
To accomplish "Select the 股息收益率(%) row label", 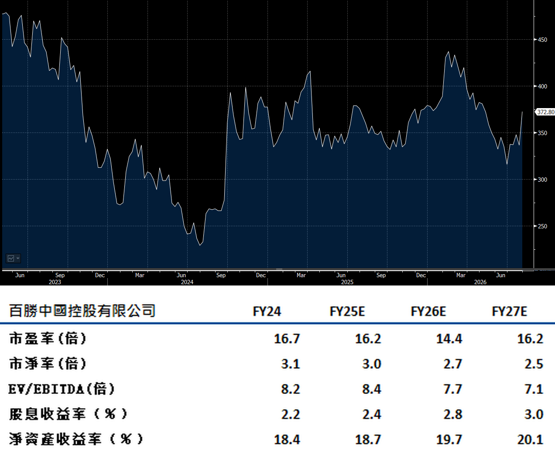I will pyautogui.click(x=68, y=414).
